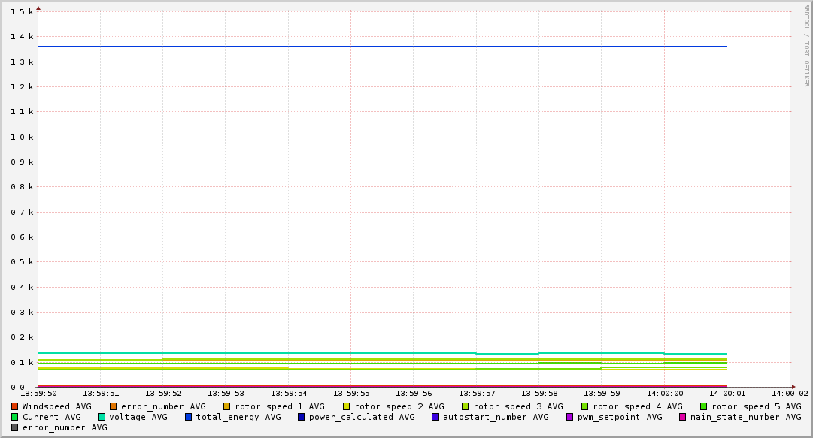The image size is (813, 438).
Task: Click the red Windspeed AVG legend swatch
Action: 15,406
